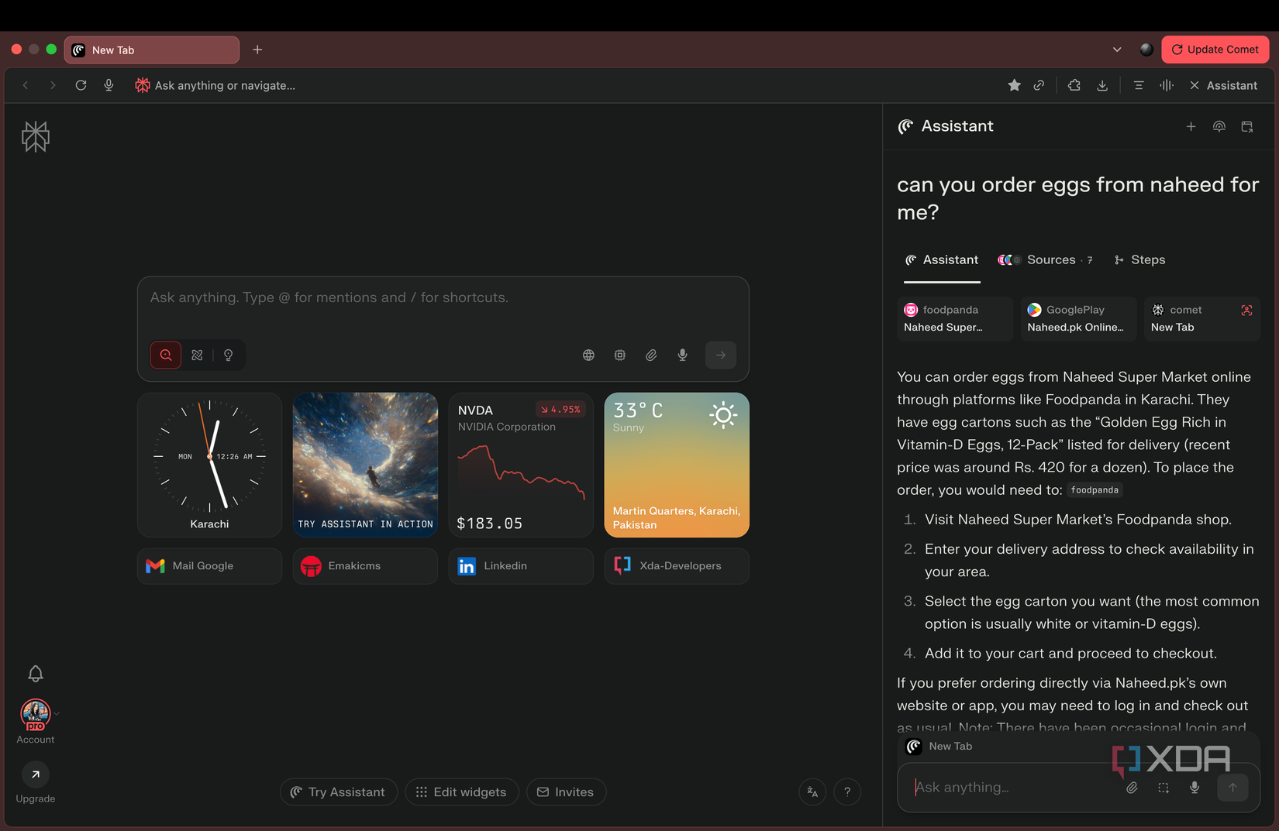Start a new Assistant thread with plus icon

(x=1191, y=126)
